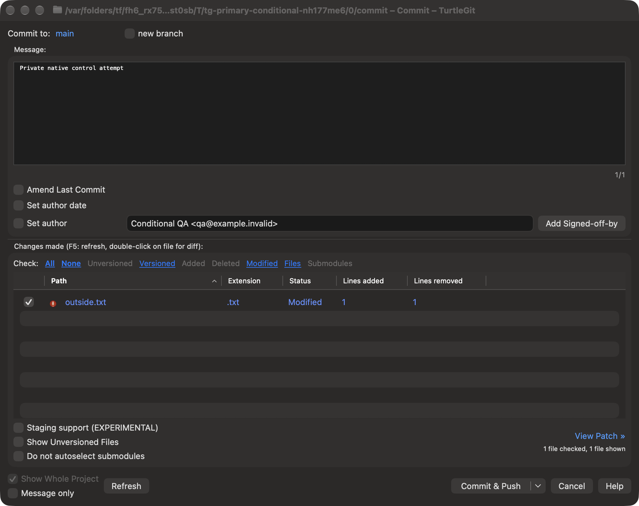Click the Commit & Push button
639x506 pixels.
[491, 486]
